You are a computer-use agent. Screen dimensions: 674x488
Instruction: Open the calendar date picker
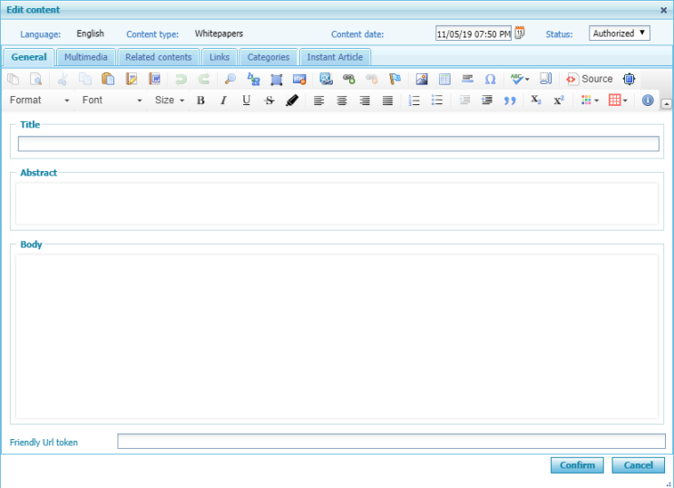point(520,33)
